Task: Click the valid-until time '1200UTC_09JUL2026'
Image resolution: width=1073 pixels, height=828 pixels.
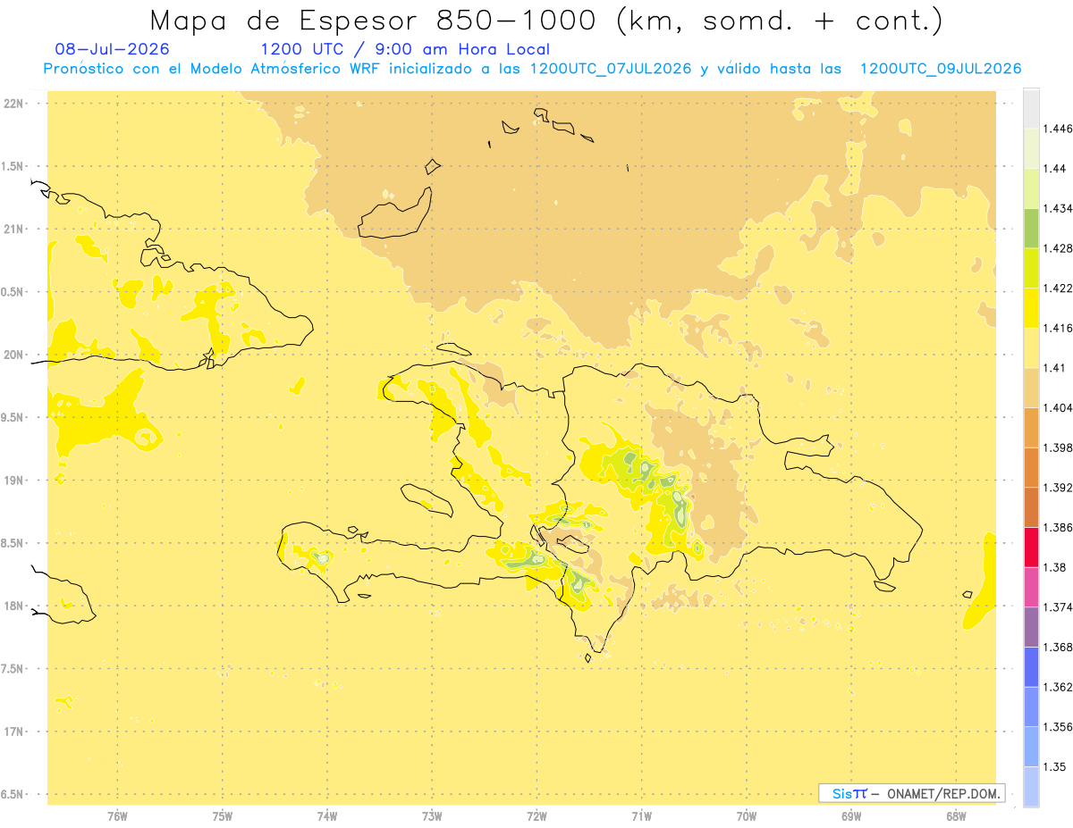Action: click(x=941, y=69)
